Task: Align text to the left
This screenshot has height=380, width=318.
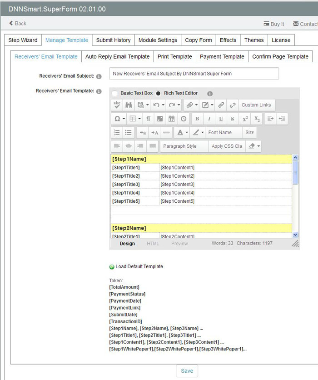Action: click(x=117, y=146)
